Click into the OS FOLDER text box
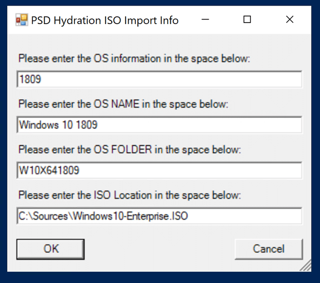320x283 pixels. pyautogui.click(x=159, y=170)
